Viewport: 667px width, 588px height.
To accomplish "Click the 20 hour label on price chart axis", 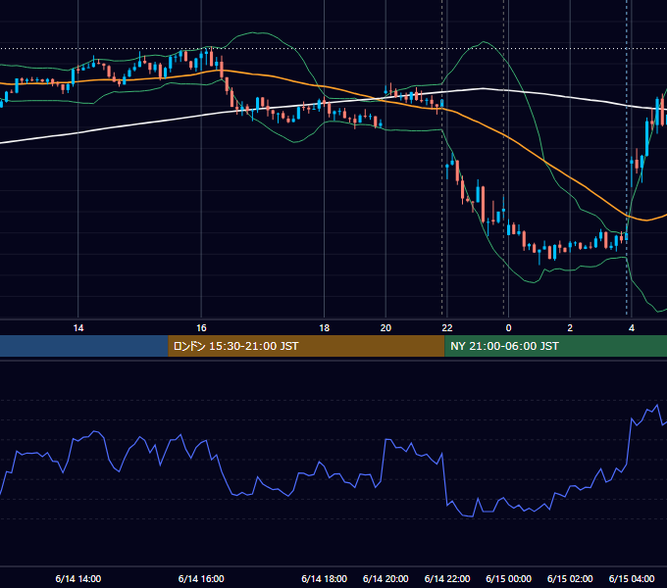I will point(385,328).
